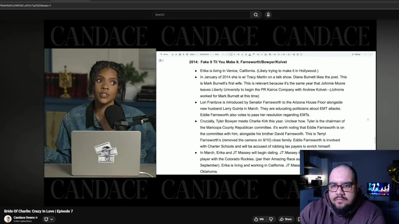Open the bulleted list dropdown
The width and height of the screenshot is (399, 224).
point(284,54)
